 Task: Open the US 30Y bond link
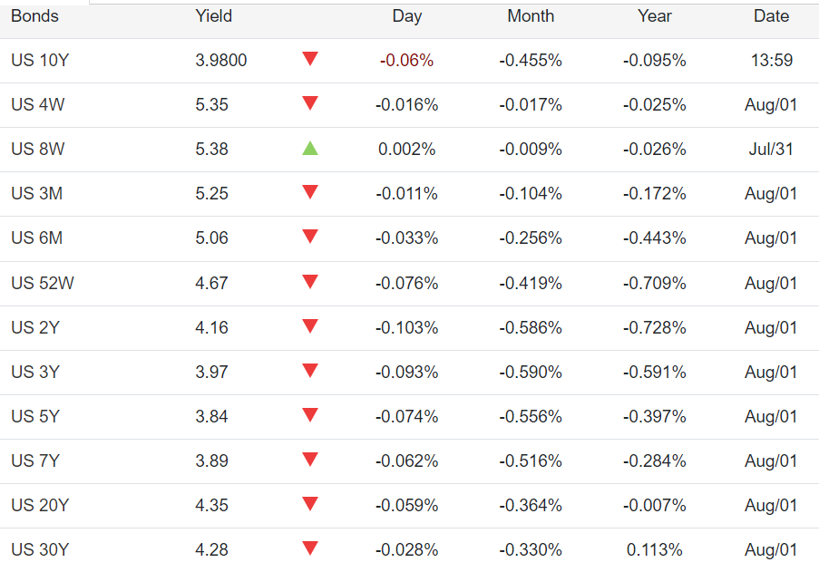pos(40,549)
